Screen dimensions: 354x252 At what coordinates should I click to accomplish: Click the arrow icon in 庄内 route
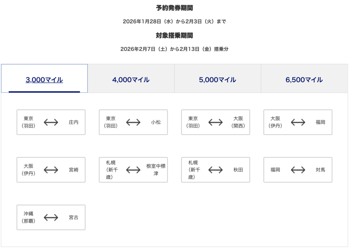[x=51, y=122]
